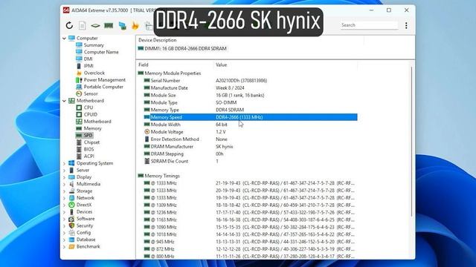Image resolution: width=476 pixels, height=267 pixels.
Task: Click the details list vertical scrollbar
Action: (x=411, y=141)
